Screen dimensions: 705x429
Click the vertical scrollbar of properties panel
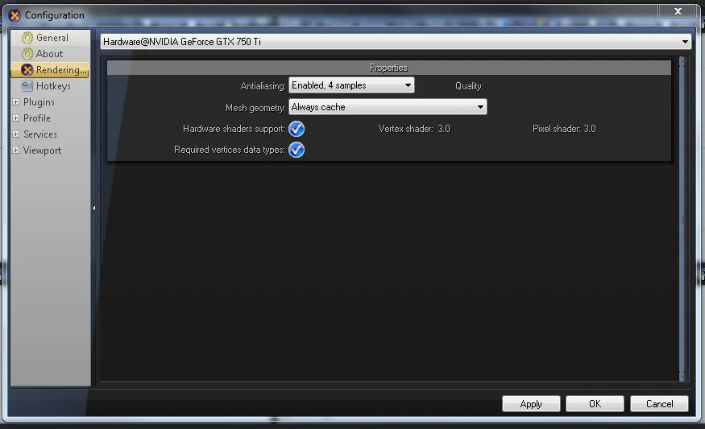pyautogui.click(x=682, y=217)
